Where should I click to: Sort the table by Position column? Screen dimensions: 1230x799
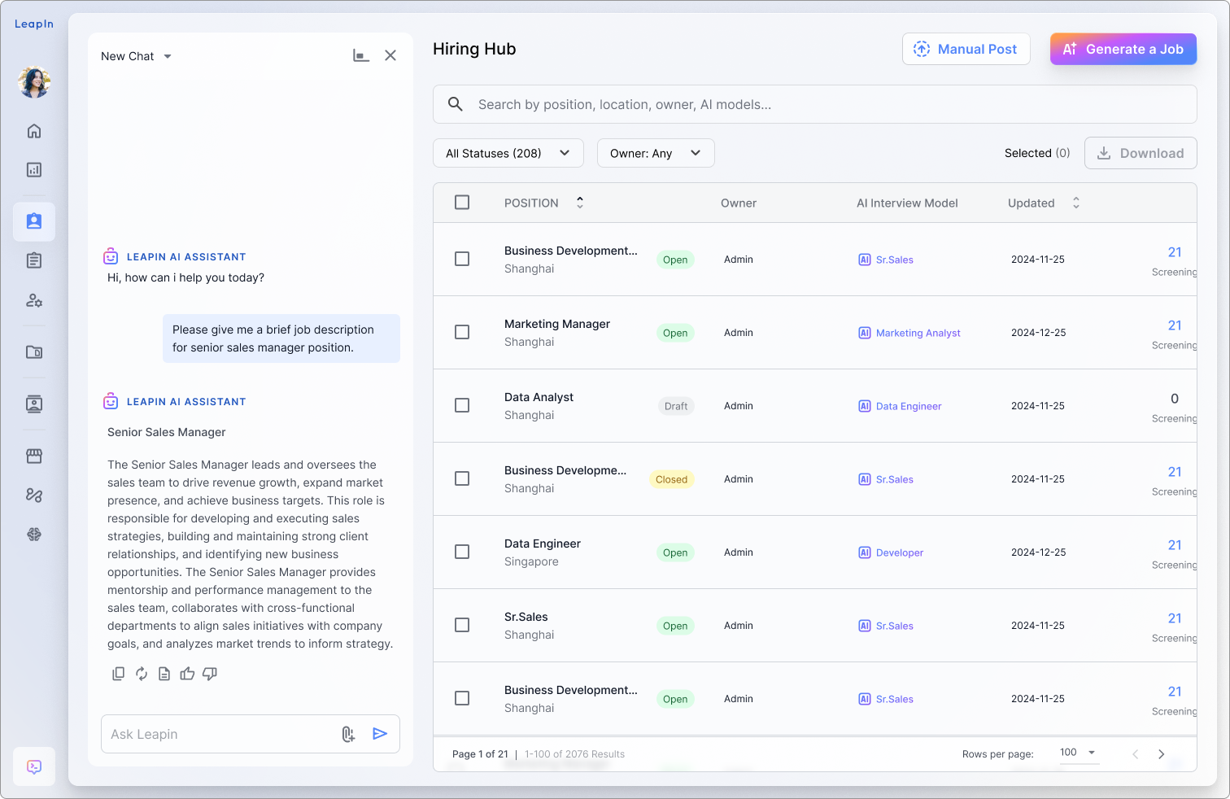(x=580, y=203)
